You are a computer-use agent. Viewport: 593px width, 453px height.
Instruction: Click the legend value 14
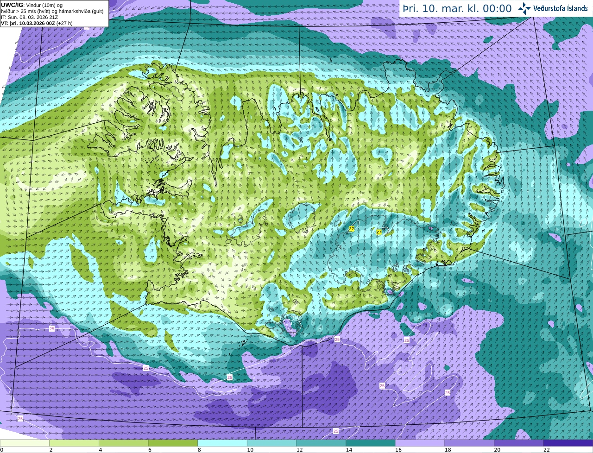pyautogui.click(x=349, y=450)
